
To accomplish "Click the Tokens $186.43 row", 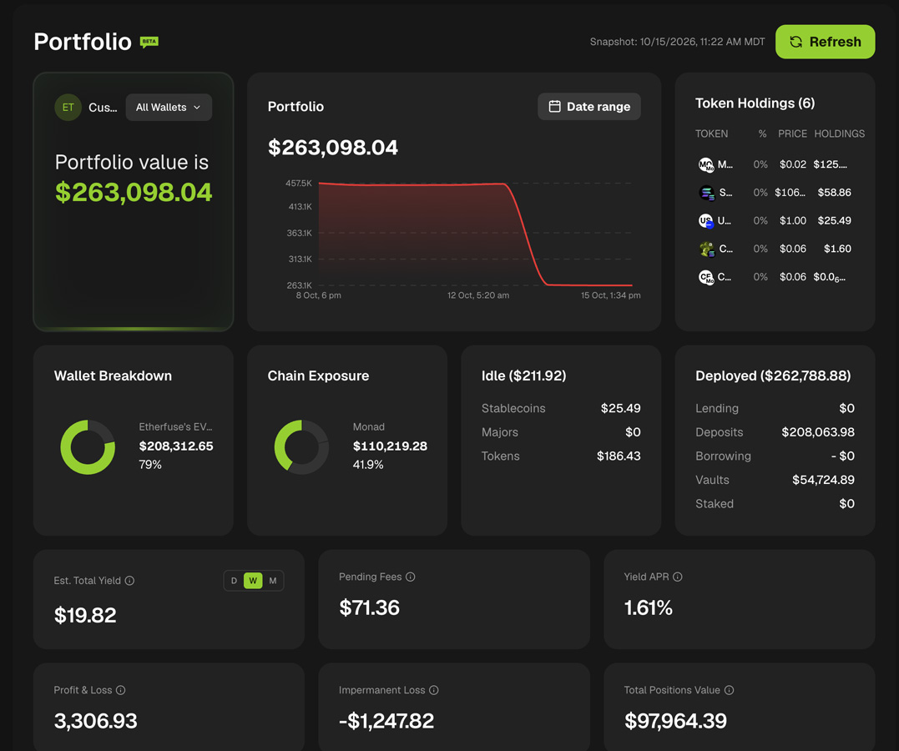I will point(561,456).
